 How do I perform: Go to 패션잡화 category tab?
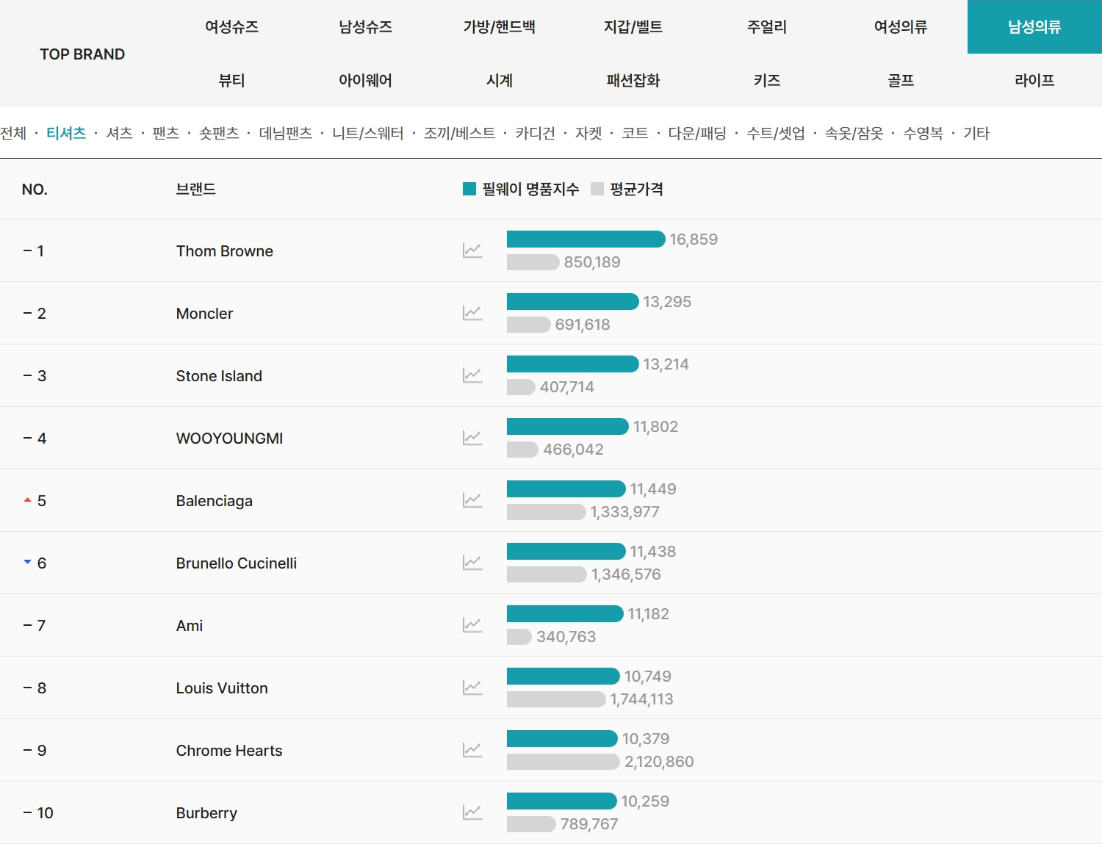coord(633,81)
